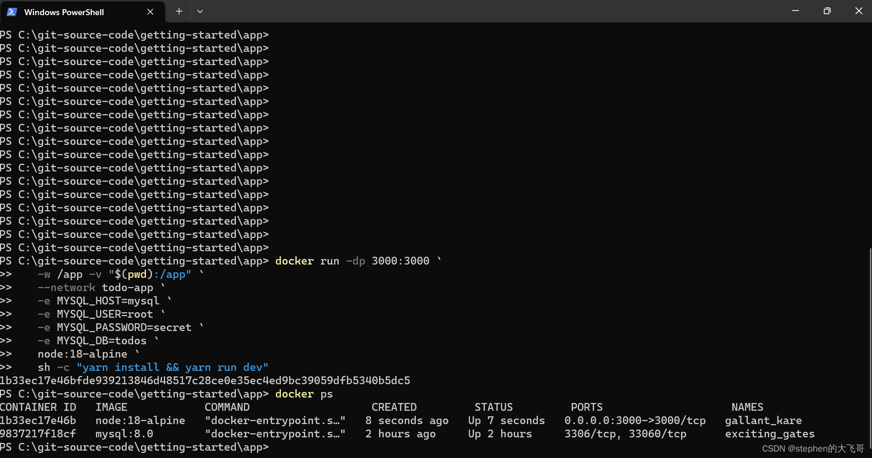Click the 'exciting_gates' container name
The image size is (872, 458).
point(770,434)
